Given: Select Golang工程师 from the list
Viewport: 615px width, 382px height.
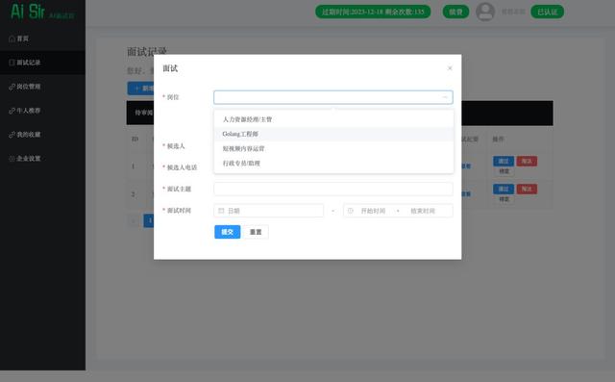Looking at the screenshot, I should coord(333,134).
